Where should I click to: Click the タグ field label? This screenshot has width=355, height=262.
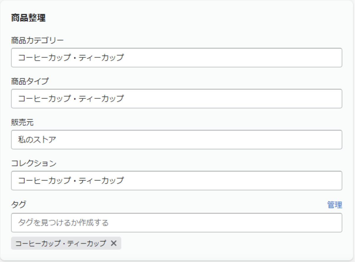tap(19, 205)
